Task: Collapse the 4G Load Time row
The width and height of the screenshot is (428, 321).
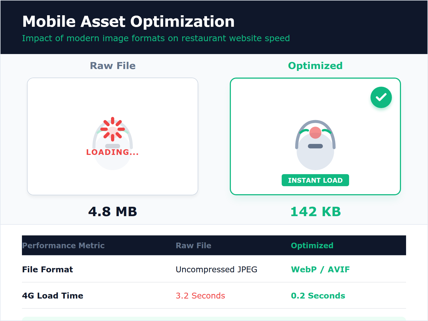Action: pos(53,296)
